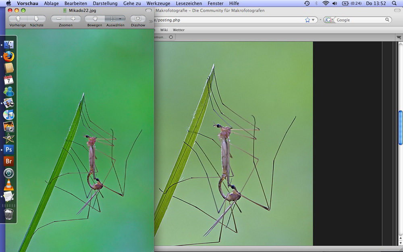Screen dimensions: 403x252
Task: Launch Adobe Bridge from the dock
Action: click(x=9, y=161)
